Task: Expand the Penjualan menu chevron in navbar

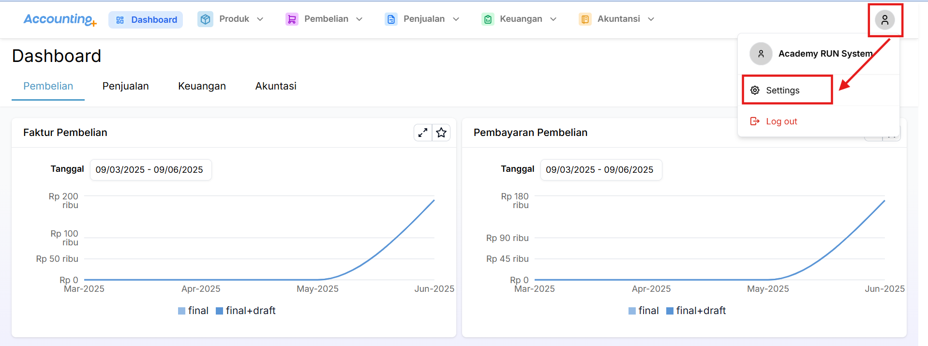Action: (x=456, y=19)
